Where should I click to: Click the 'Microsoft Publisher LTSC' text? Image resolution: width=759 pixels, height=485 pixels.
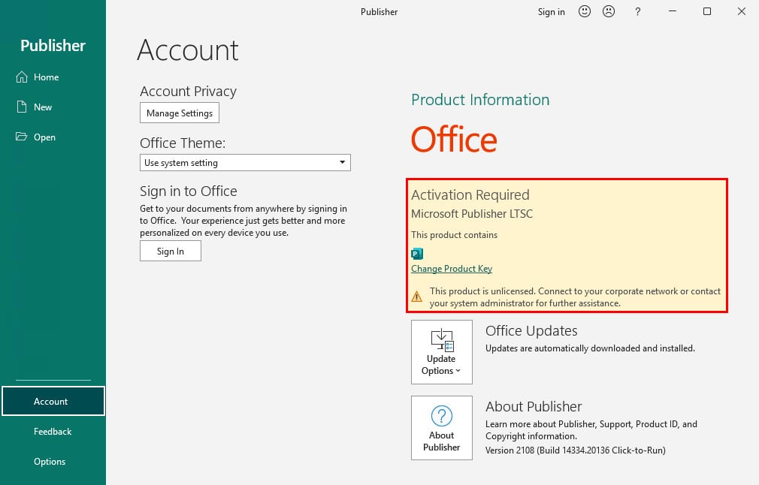click(472, 214)
